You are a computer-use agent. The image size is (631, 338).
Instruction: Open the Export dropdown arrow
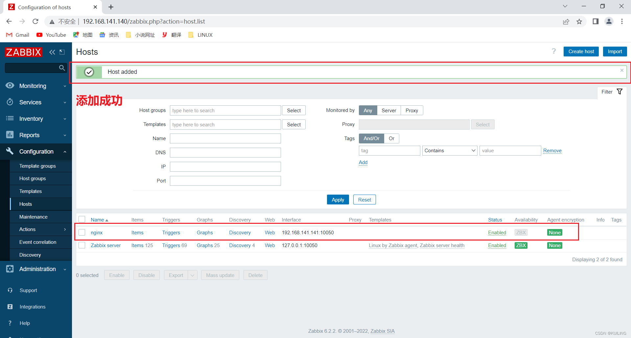(192, 275)
